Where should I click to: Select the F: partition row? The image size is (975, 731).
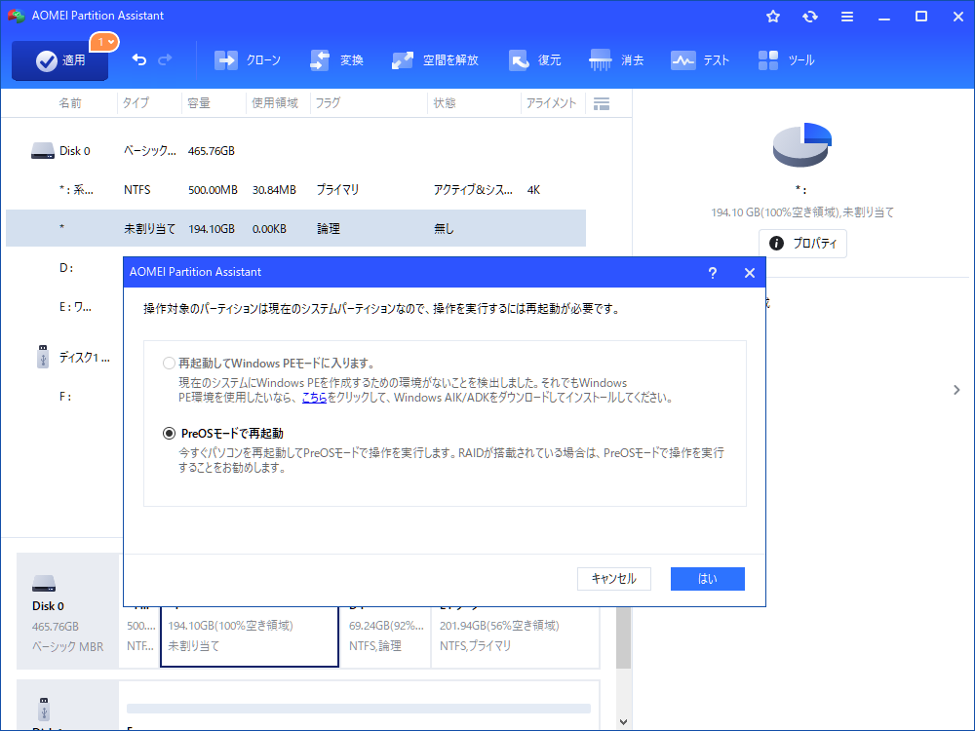coord(66,396)
